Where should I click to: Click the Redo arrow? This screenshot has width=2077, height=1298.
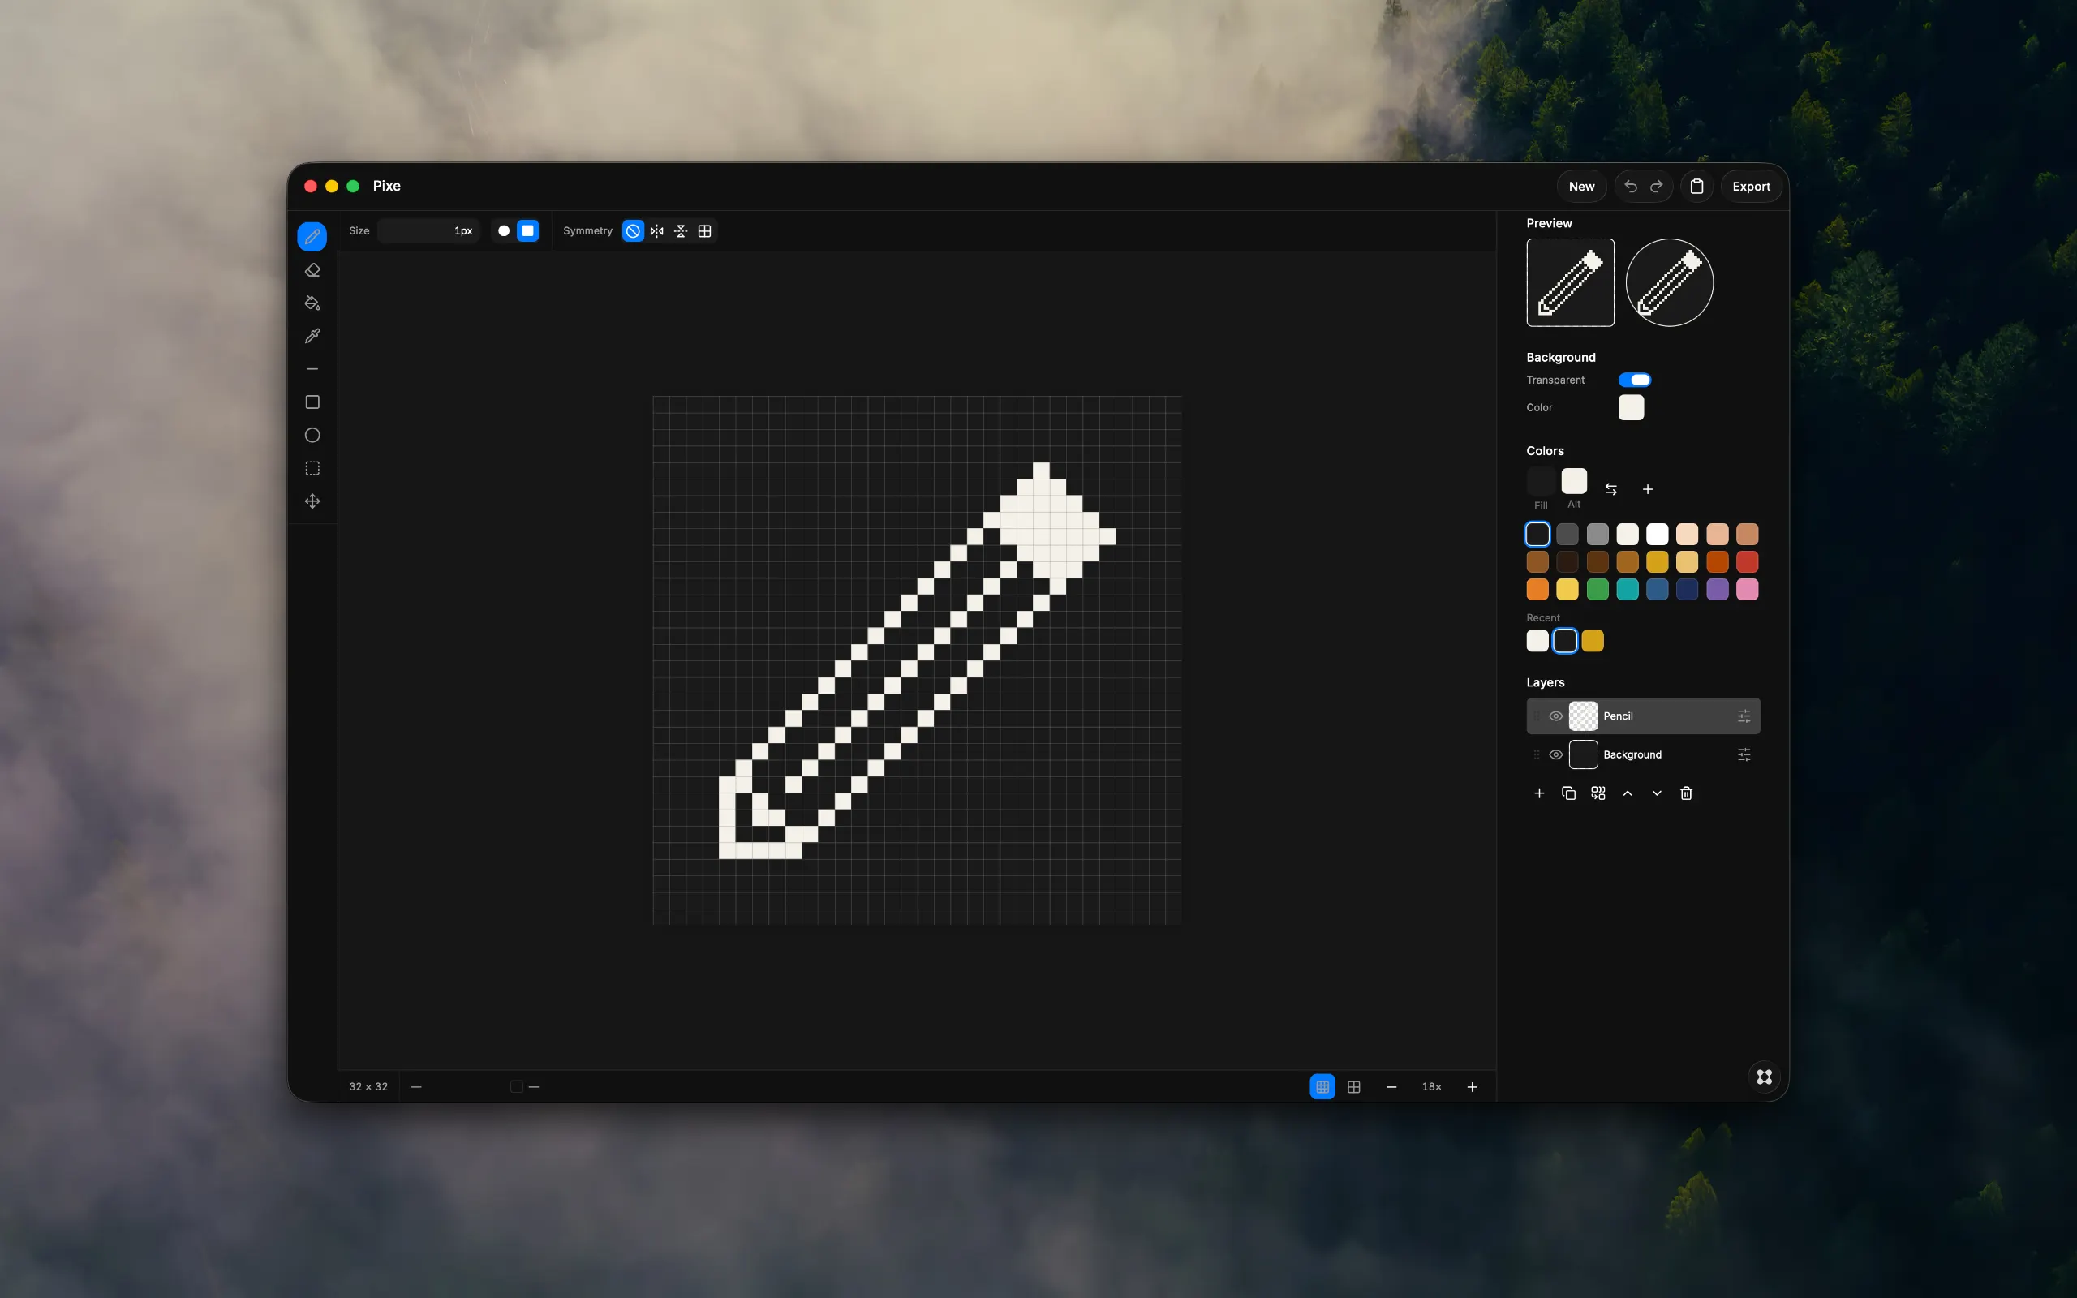pos(1657,187)
